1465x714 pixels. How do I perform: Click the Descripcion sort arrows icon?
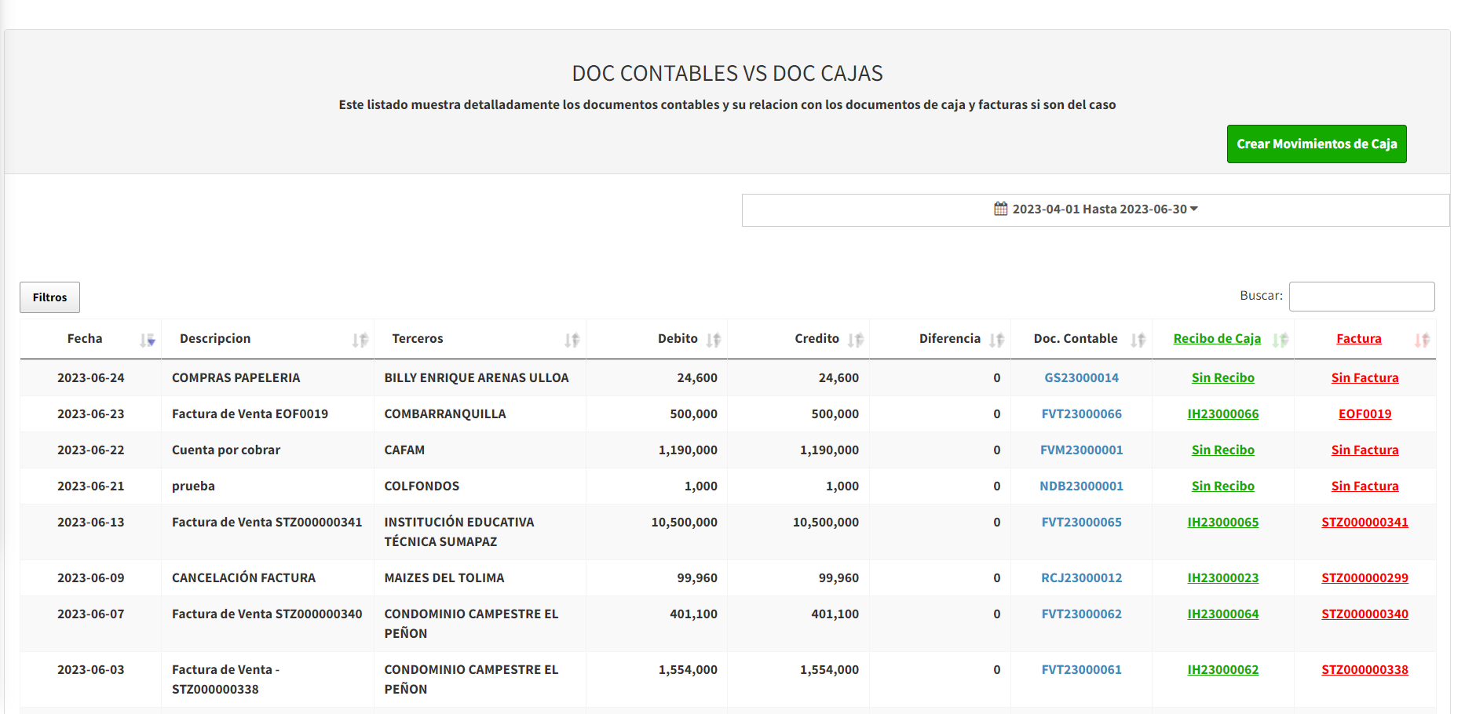(360, 340)
